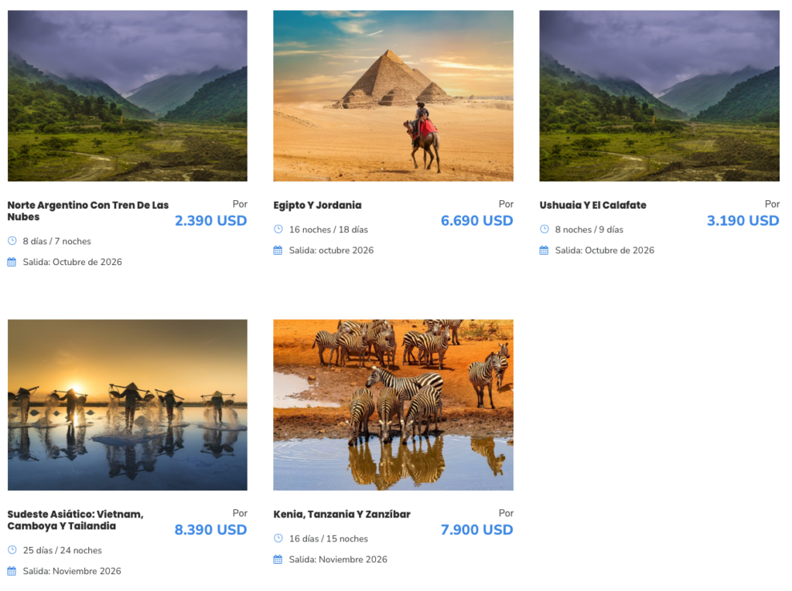The height and width of the screenshot is (591, 792).
Task: Open Norte Argentino Con Tren De Las Nubes title
Action: (x=87, y=211)
